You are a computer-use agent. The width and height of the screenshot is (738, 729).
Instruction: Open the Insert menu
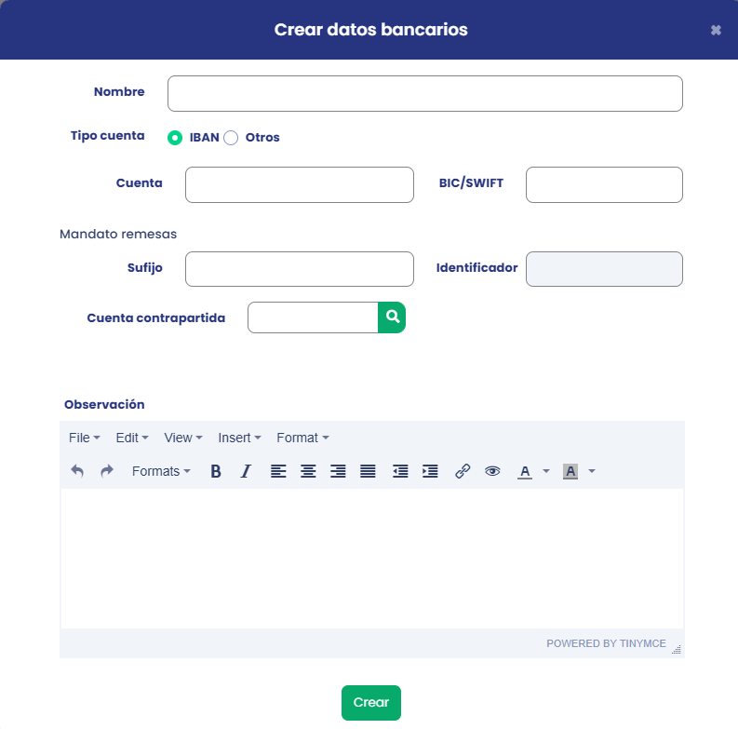[239, 438]
